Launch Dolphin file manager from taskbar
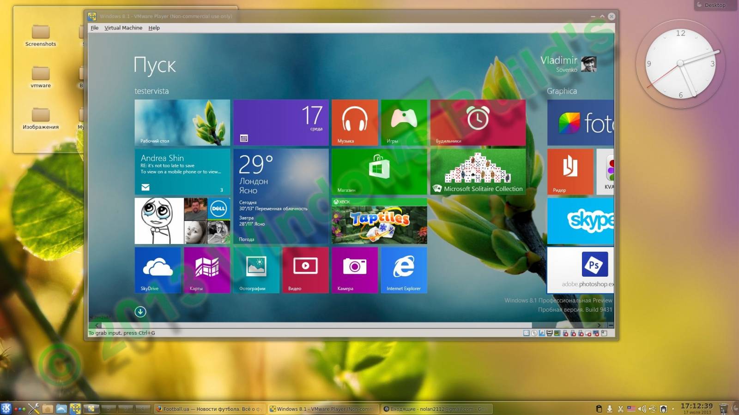The width and height of the screenshot is (739, 415). [61, 408]
